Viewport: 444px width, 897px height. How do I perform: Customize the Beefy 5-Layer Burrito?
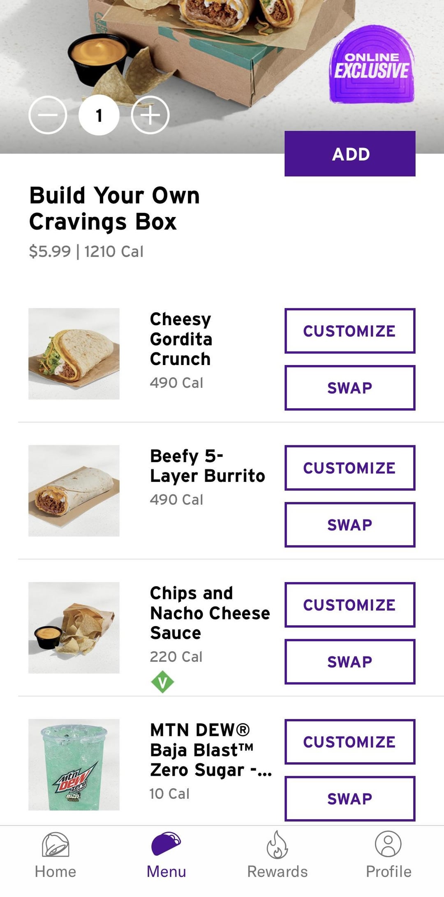coord(350,468)
